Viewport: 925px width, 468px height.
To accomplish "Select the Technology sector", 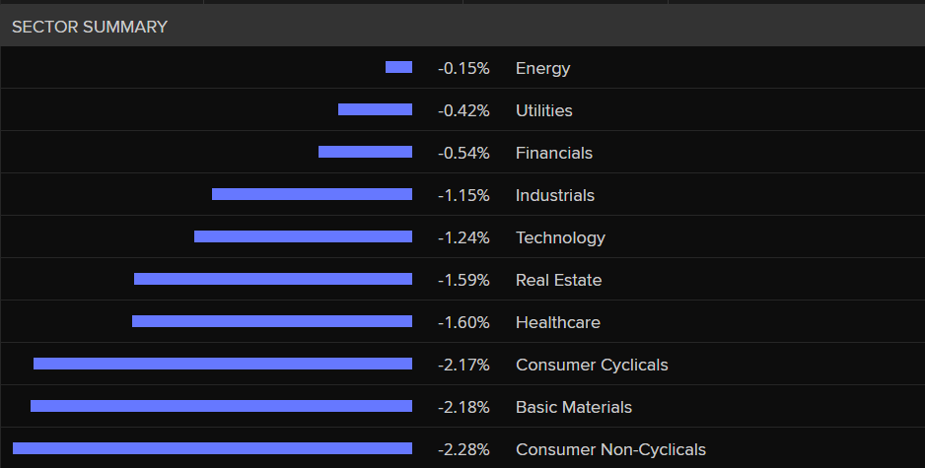I will (x=560, y=237).
